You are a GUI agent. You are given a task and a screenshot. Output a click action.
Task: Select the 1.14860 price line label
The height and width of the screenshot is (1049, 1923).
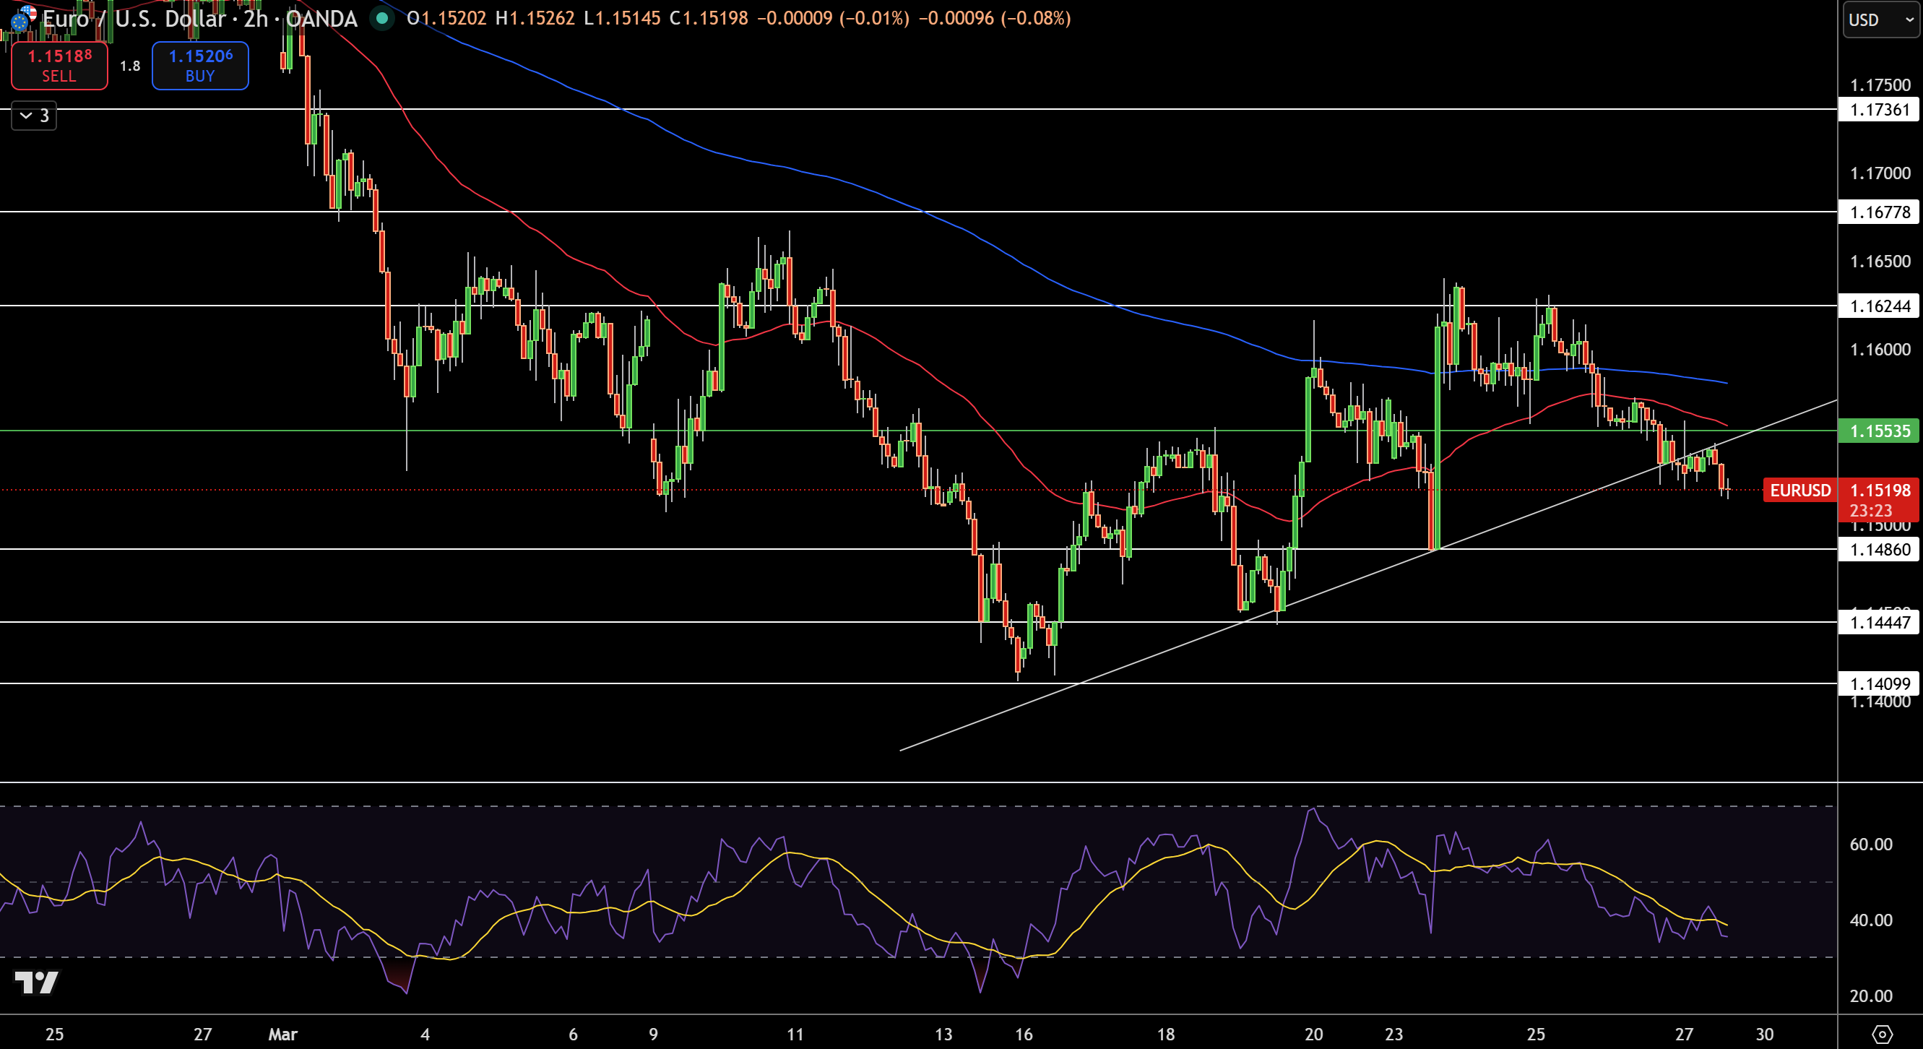coord(1879,550)
